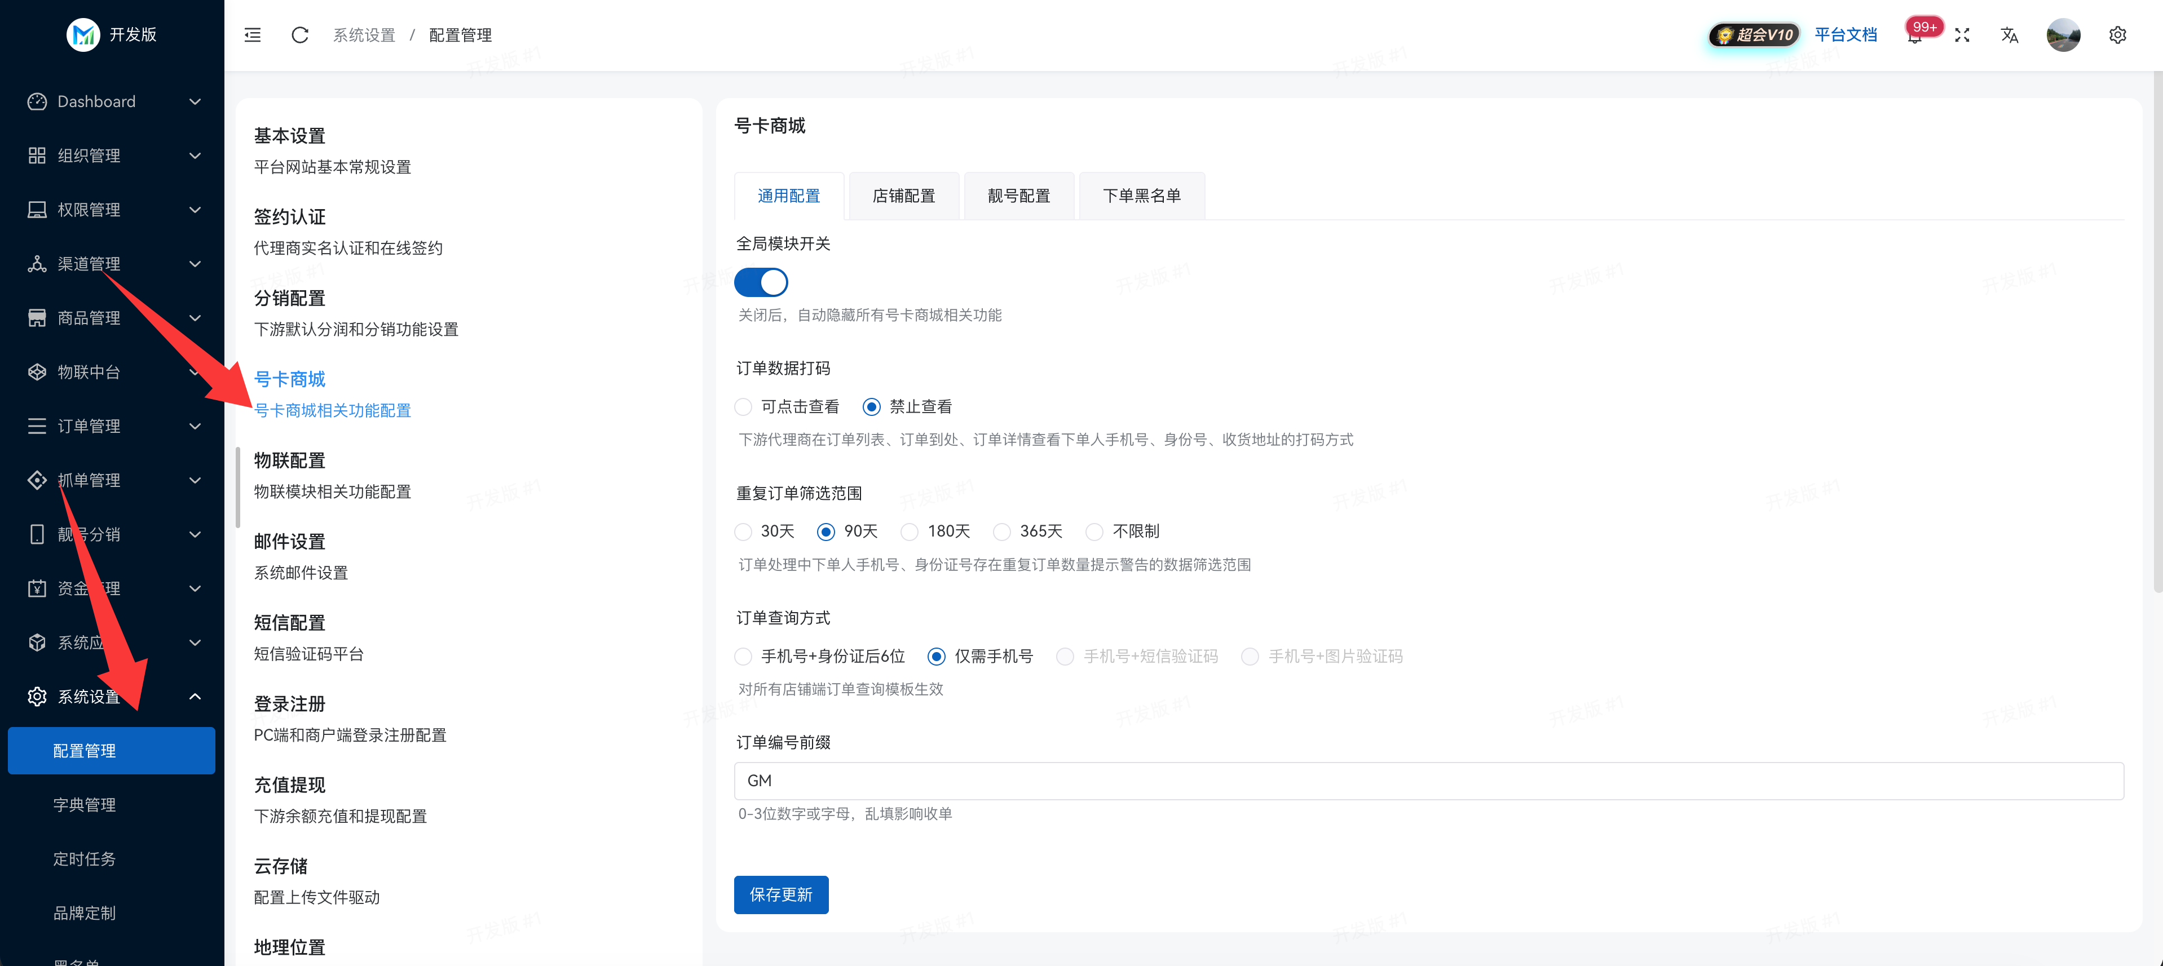Select 可点击查看 for 订单数据打码
This screenshot has height=966, width=2163.
[x=743, y=406]
